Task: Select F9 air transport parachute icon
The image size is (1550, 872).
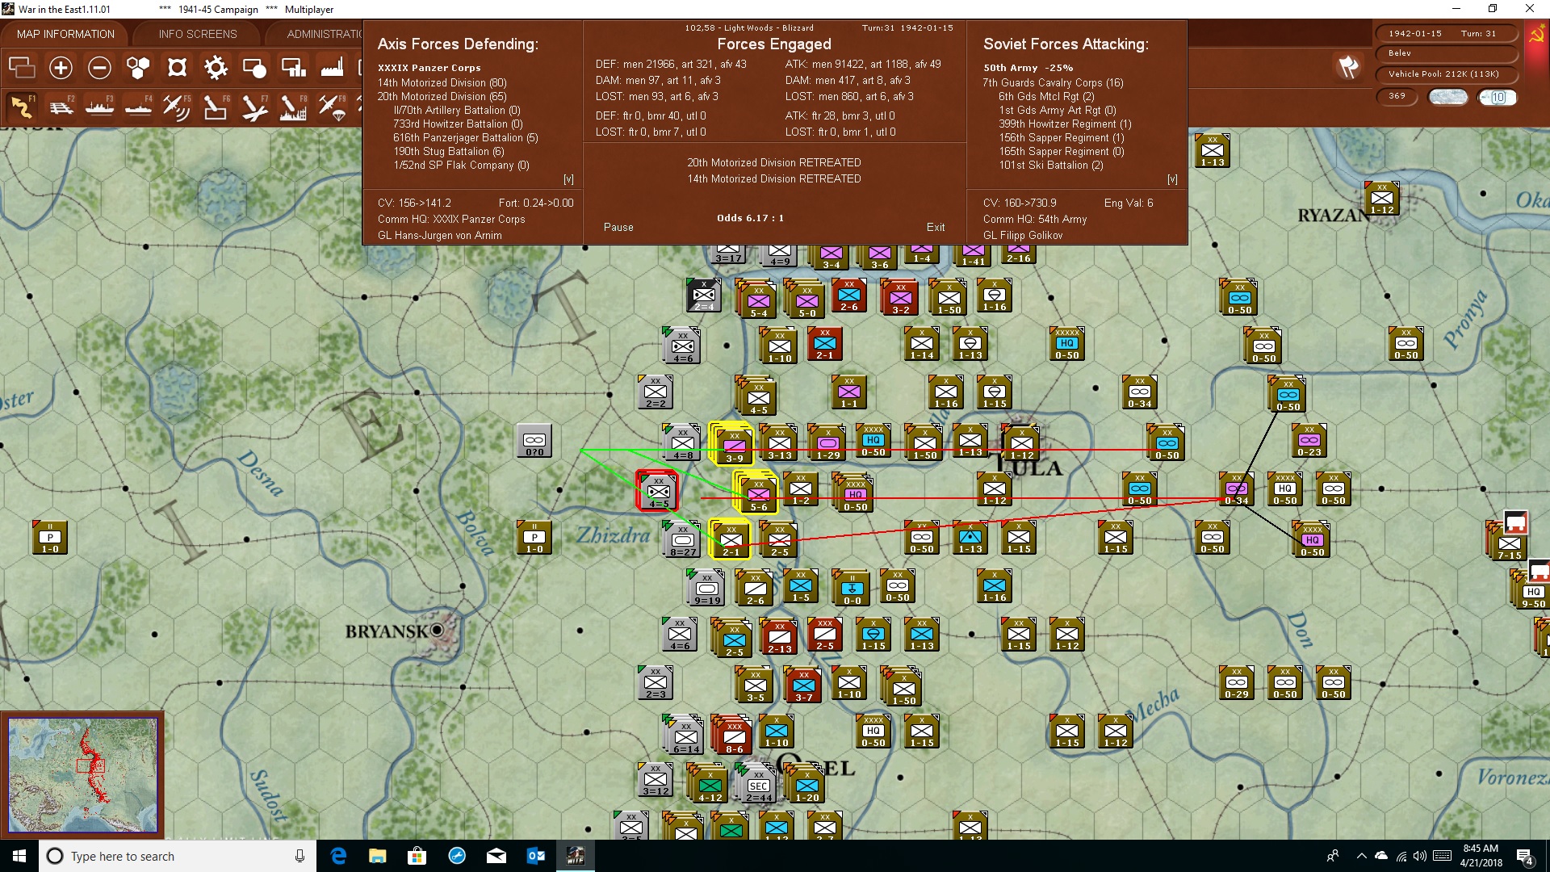Action: click(332, 107)
